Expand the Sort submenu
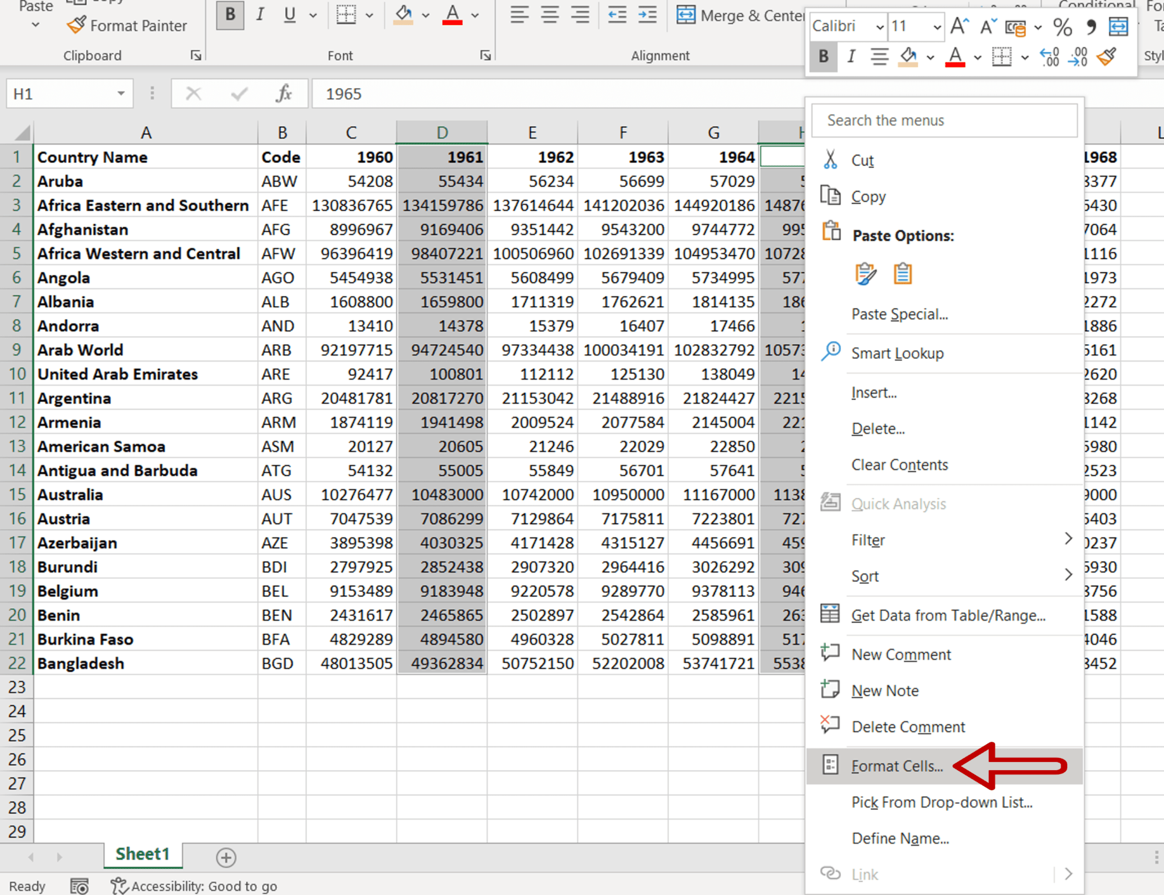 pos(865,576)
